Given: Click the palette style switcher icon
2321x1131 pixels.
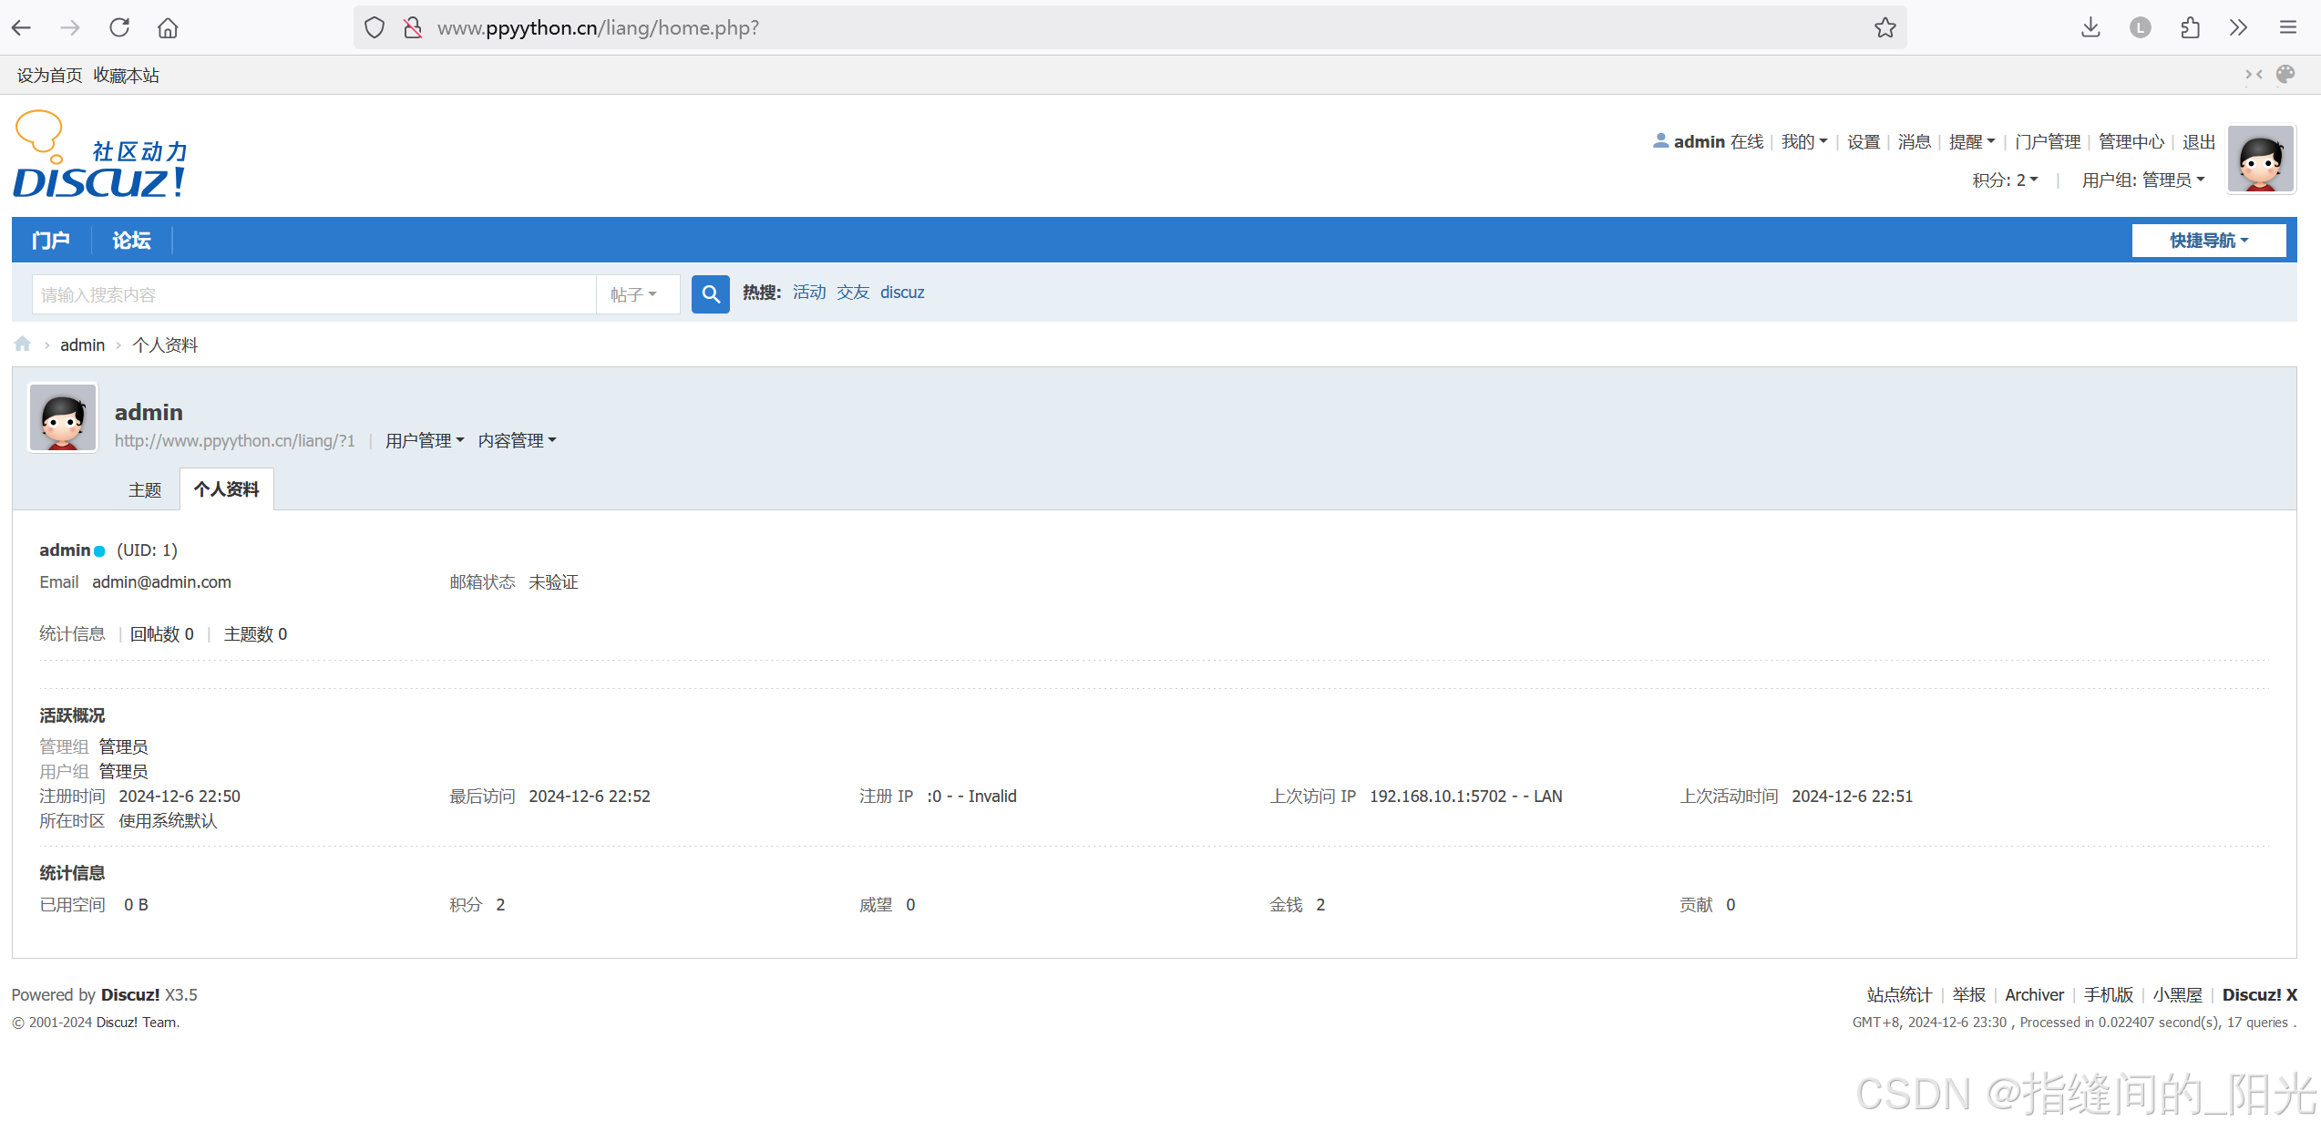Looking at the screenshot, I should pyautogui.click(x=2285, y=75).
